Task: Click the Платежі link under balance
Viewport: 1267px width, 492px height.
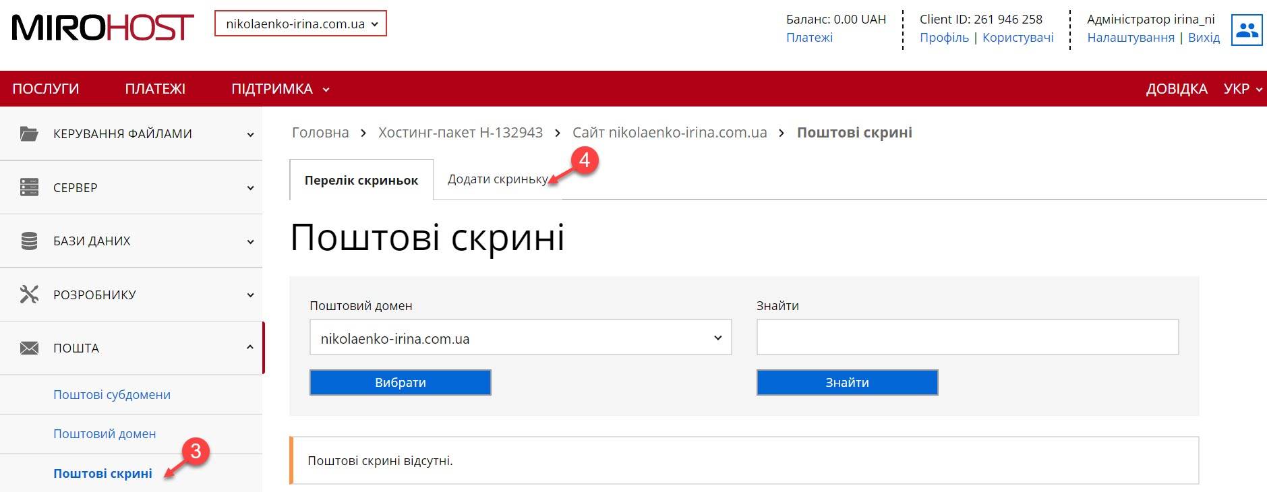Action: tap(809, 38)
